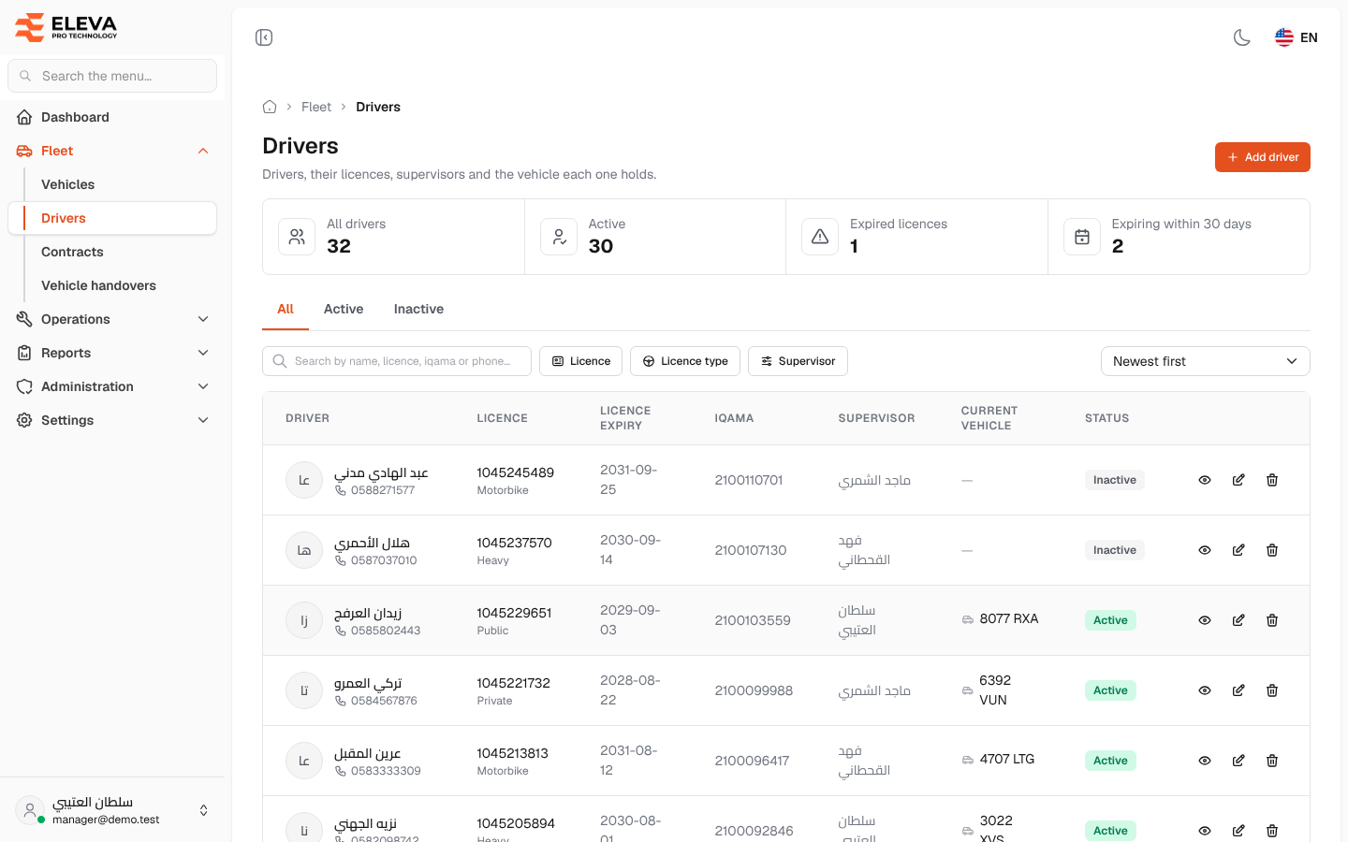Open the manager@demo.test account menu
1348x842 pixels.
(x=112, y=810)
